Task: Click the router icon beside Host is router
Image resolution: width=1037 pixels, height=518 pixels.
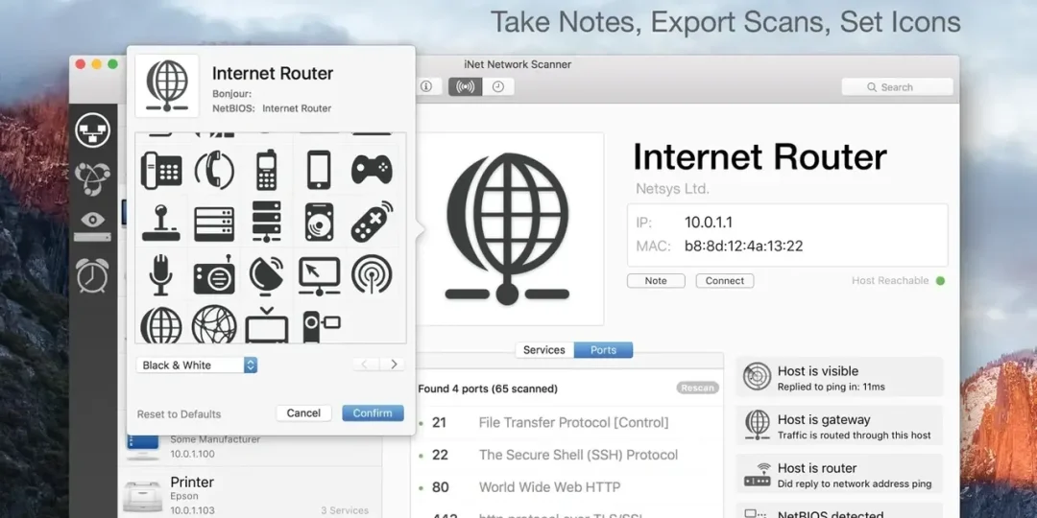Action: coord(757,475)
